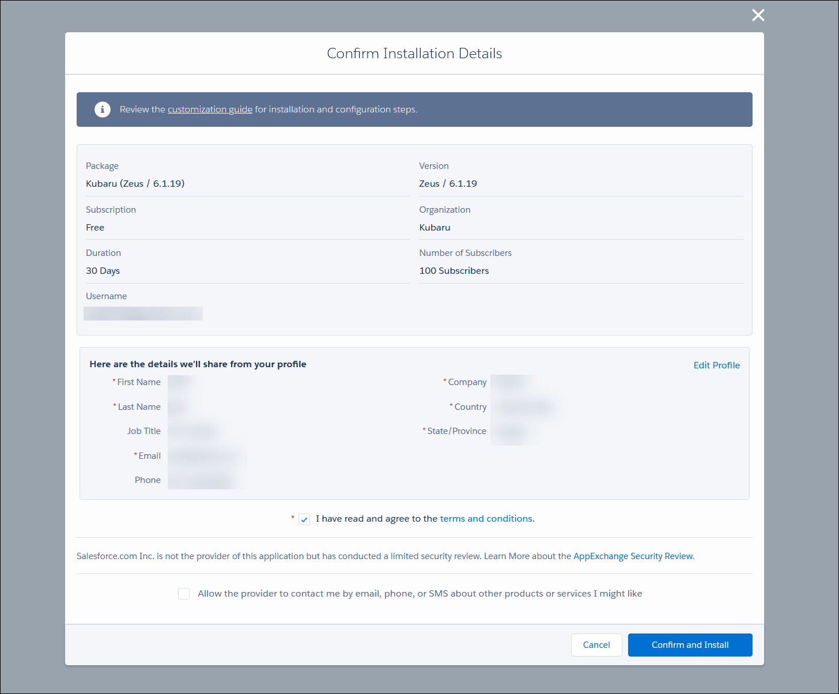Click 'Here are the details we'll share' heading
This screenshot has width=839, height=694.
point(198,364)
